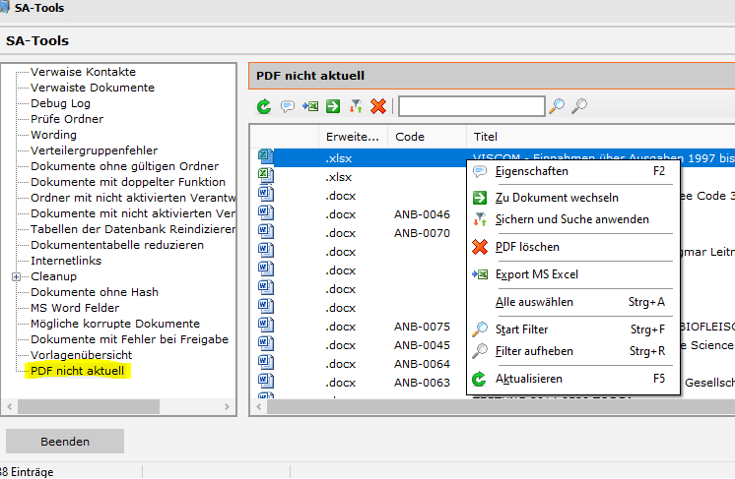This screenshot has height=479, width=735.
Task: Click the Word icon of ANB-0075 row
Action: click(x=266, y=326)
